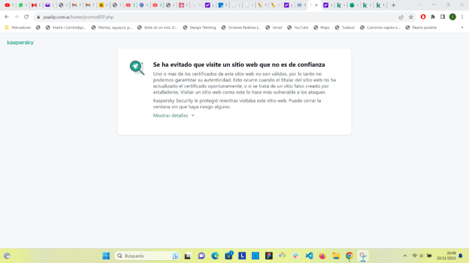Switch to the WhatsApp tab

coord(22,5)
